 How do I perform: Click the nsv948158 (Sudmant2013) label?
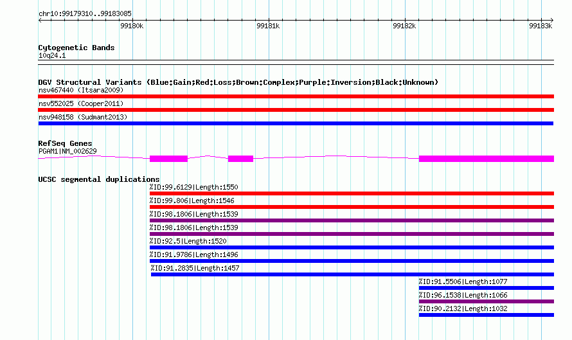click(83, 117)
